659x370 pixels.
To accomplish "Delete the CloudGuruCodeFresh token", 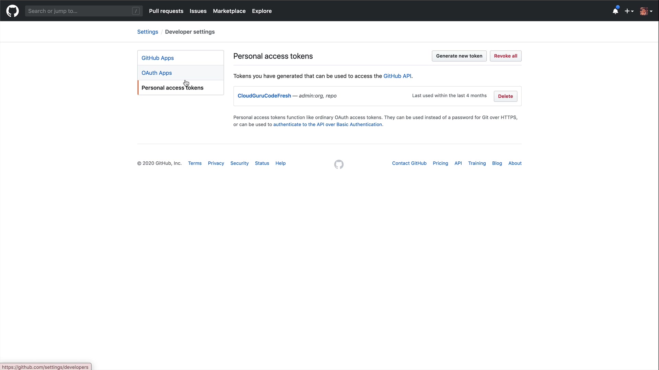I will pyautogui.click(x=505, y=96).
